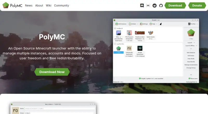Open the Matrix chat icon
Viewport: 208px width, 114px height.
click(x=148, y=5)
